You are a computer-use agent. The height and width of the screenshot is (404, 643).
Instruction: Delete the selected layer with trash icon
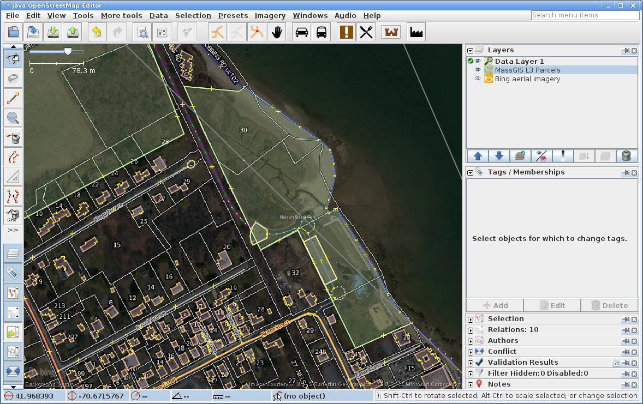pyautogui.click(x=626, y=156)
